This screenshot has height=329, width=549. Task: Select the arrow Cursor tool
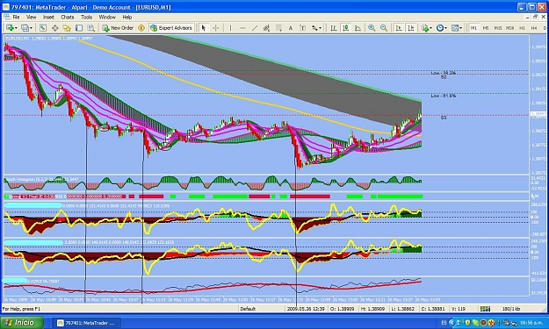[204, 28]
